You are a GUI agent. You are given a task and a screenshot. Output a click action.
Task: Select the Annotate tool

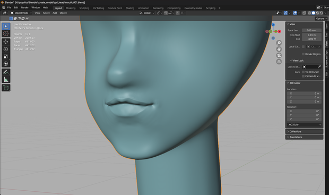point(6,72)
